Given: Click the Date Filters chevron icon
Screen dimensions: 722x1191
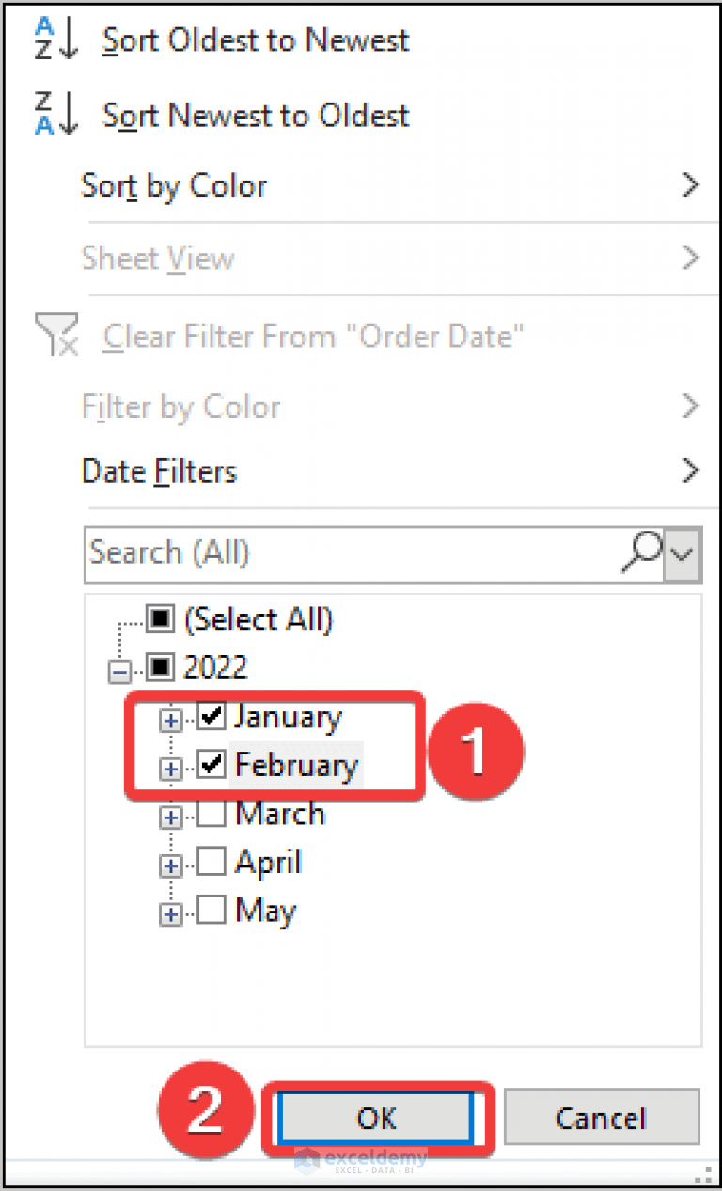Looking at the screenshot, I should point(691,470).
